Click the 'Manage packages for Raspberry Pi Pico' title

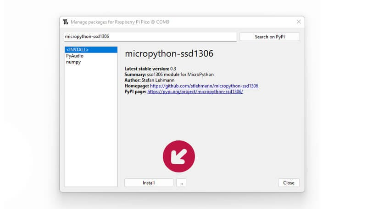tap(120, 22)
